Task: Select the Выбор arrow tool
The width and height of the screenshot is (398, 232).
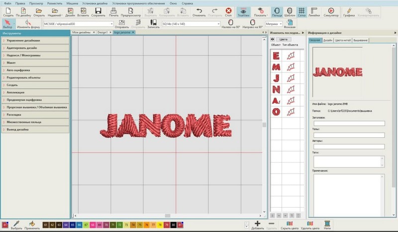Action: tap(7, 24)
